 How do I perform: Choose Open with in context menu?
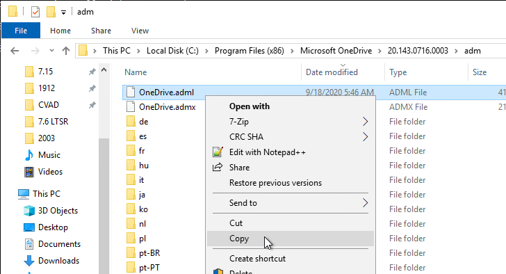click(290, 106)
